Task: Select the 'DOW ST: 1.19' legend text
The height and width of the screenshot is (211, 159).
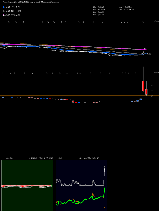Action: tap(12, 7)
